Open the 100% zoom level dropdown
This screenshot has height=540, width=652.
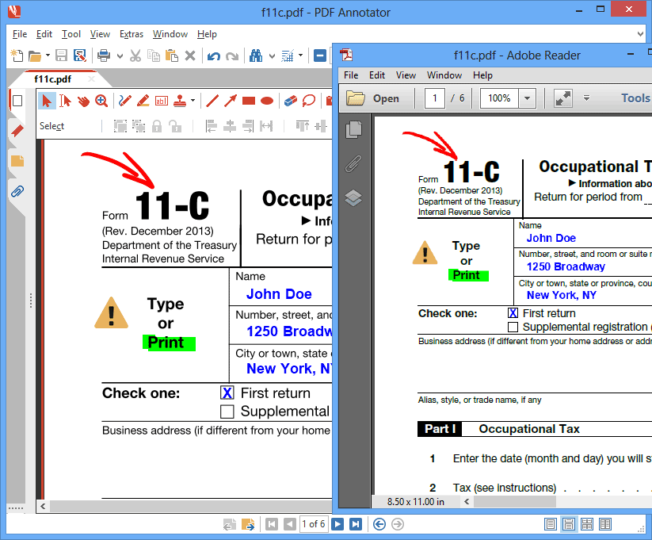[x=526, y=98]
